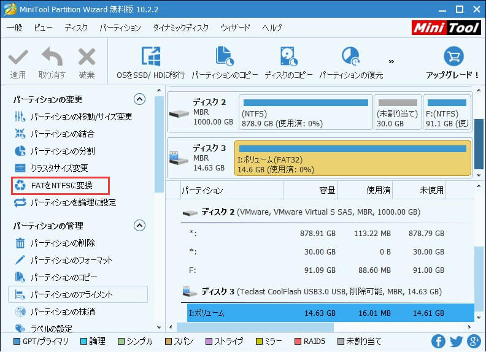Launch OSをSSD/HDに移行 wizard
The image size is (486, 352).
(150, 63)
